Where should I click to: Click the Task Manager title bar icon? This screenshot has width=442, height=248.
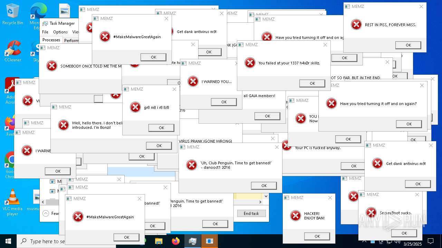click(x=45, y=23)
